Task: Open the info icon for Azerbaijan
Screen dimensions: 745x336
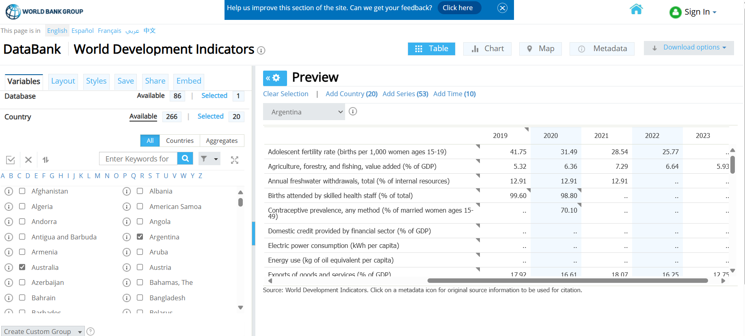Action: pyautogui.click(x=9, y=282)
